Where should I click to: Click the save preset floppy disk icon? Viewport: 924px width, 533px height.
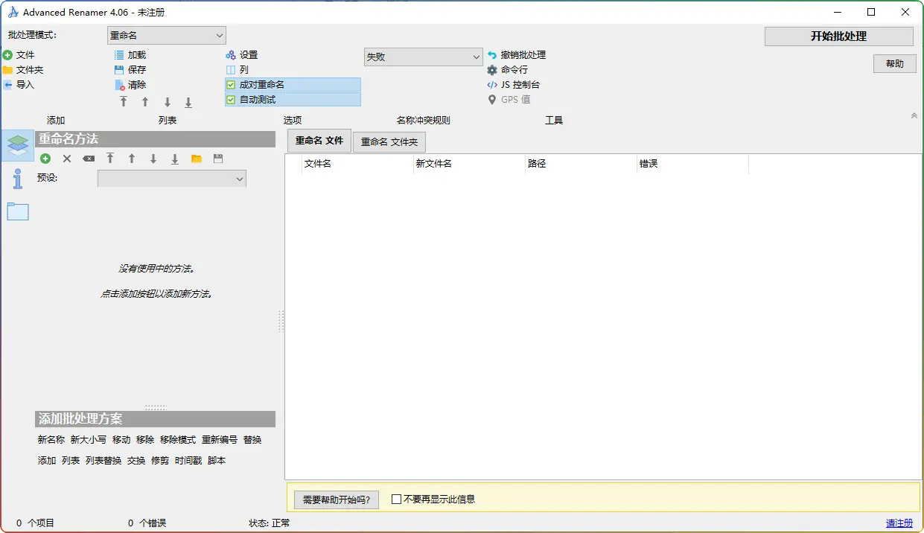[x=218, y=159]
